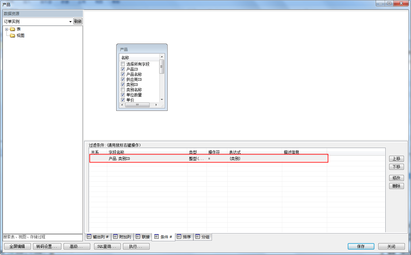Uncheck the 产品名称 field checkbox
The image size is (411, 255).
coord(123,74)
